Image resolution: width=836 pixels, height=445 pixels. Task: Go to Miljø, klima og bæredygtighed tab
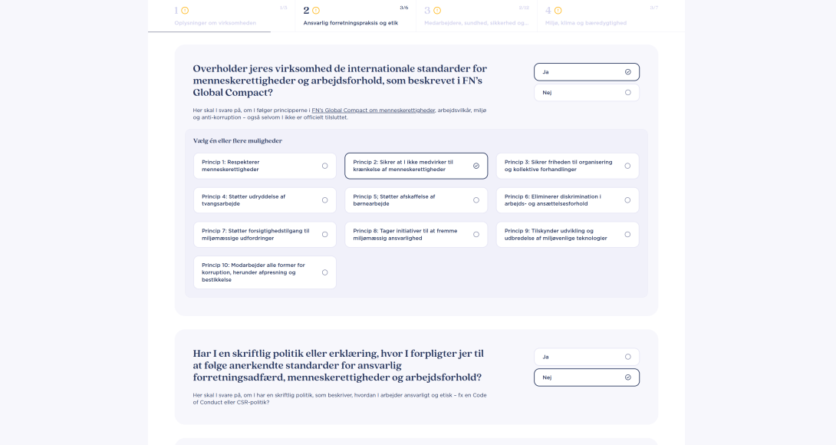586,23
